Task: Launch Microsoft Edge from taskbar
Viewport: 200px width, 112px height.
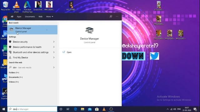Action: 75,109
